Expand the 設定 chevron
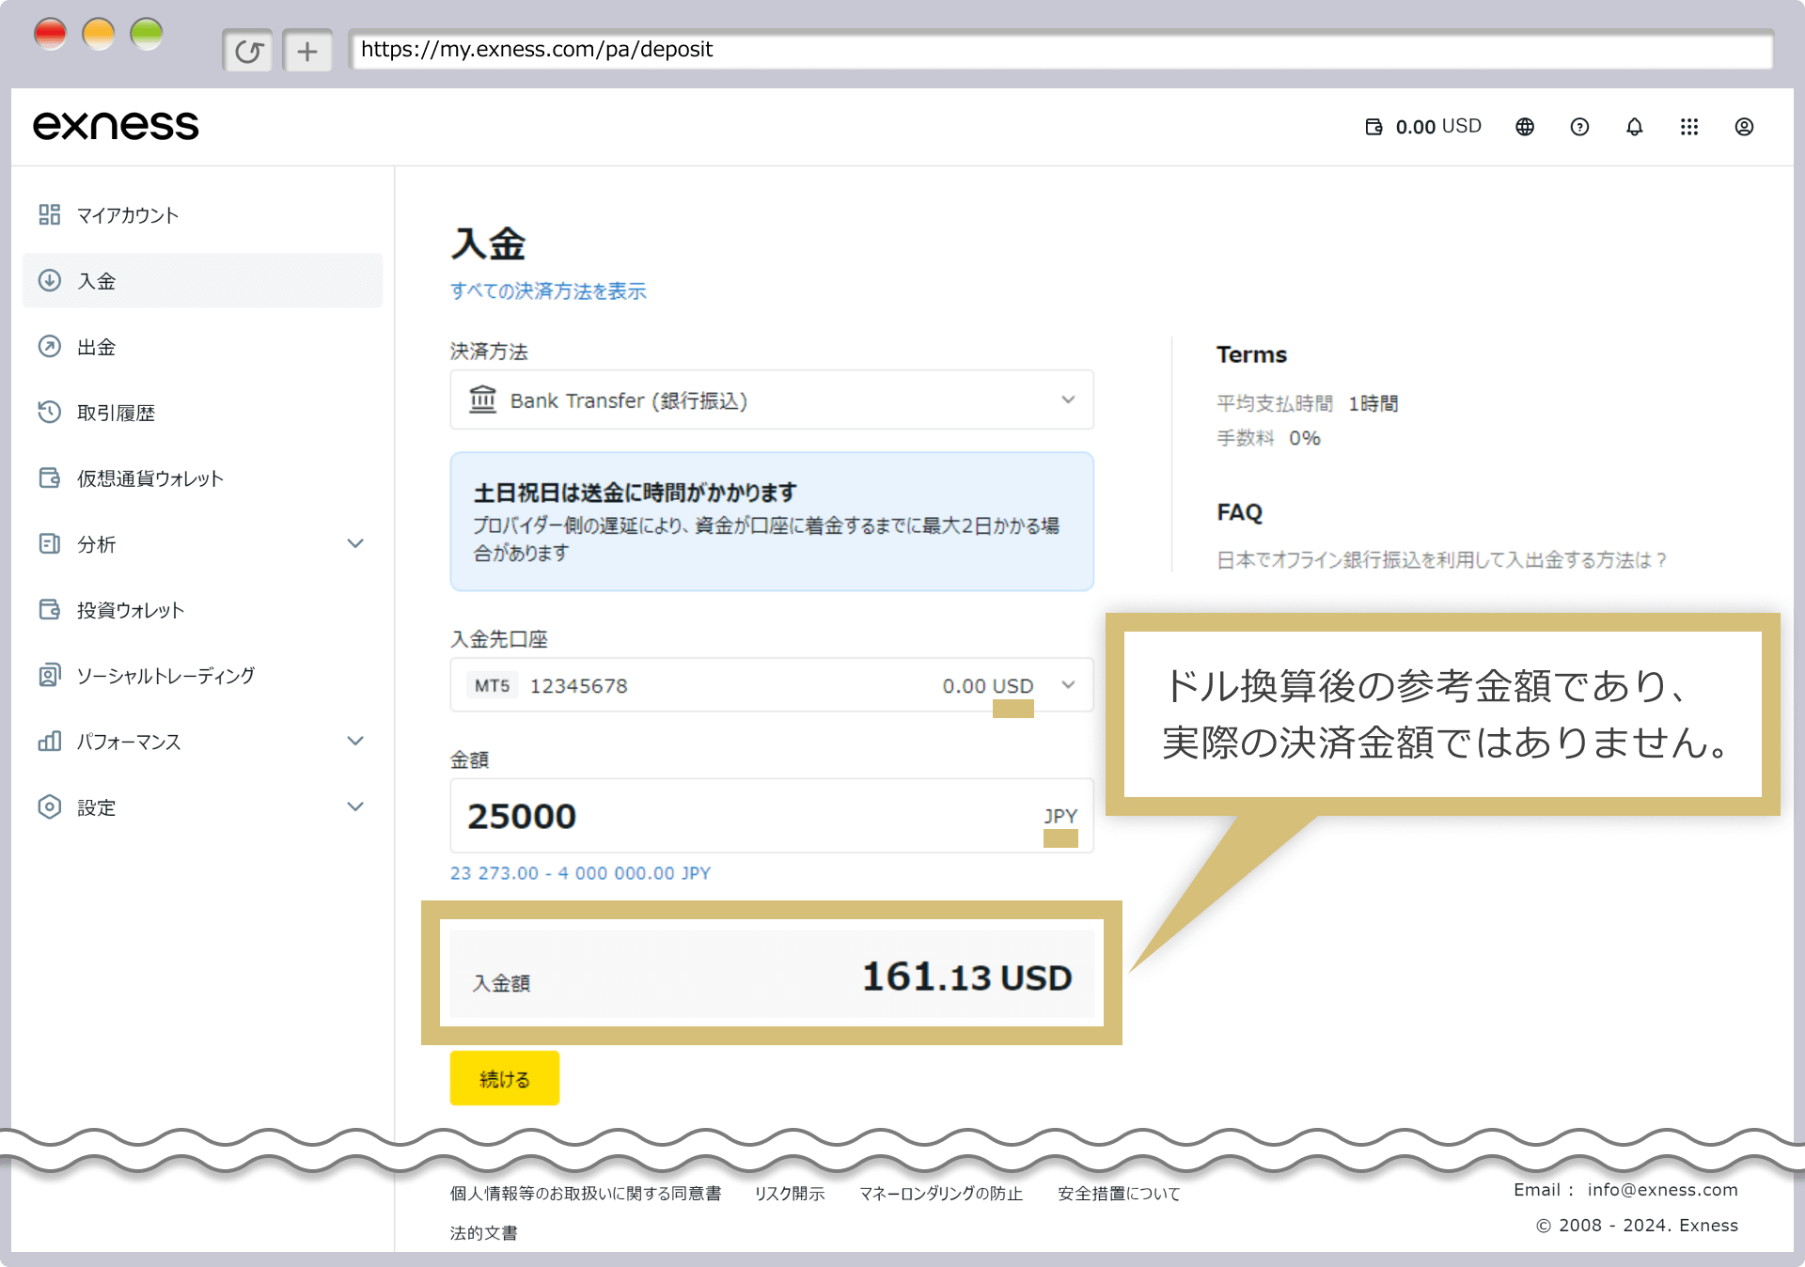This screenshot has width=1805, height=1267. (x=355, y=806)
